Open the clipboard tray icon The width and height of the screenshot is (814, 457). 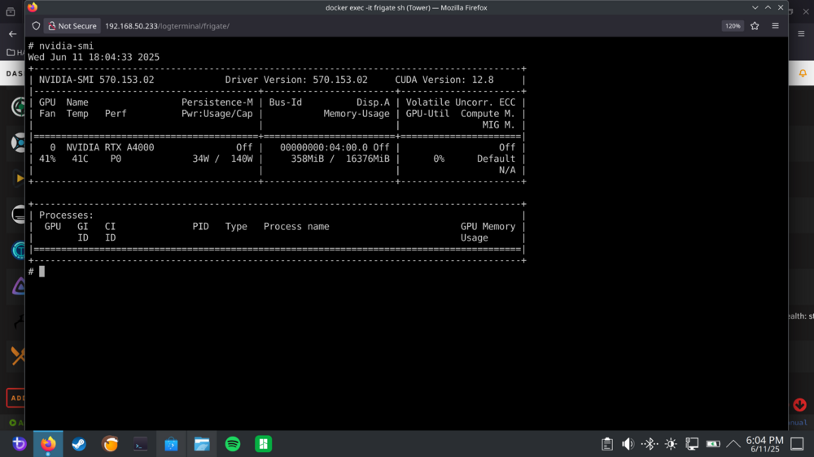point(607,444)
